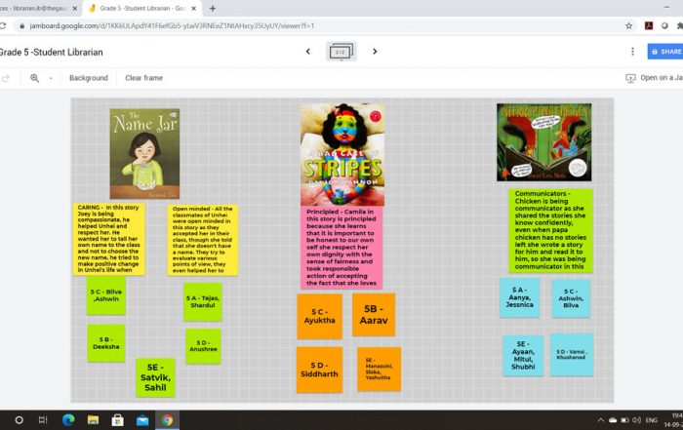Go to the previous Jamboard frame
The image size is (683, 430).
[308, 52]
